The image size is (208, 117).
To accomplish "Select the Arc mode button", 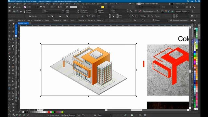I will (157, 16).
